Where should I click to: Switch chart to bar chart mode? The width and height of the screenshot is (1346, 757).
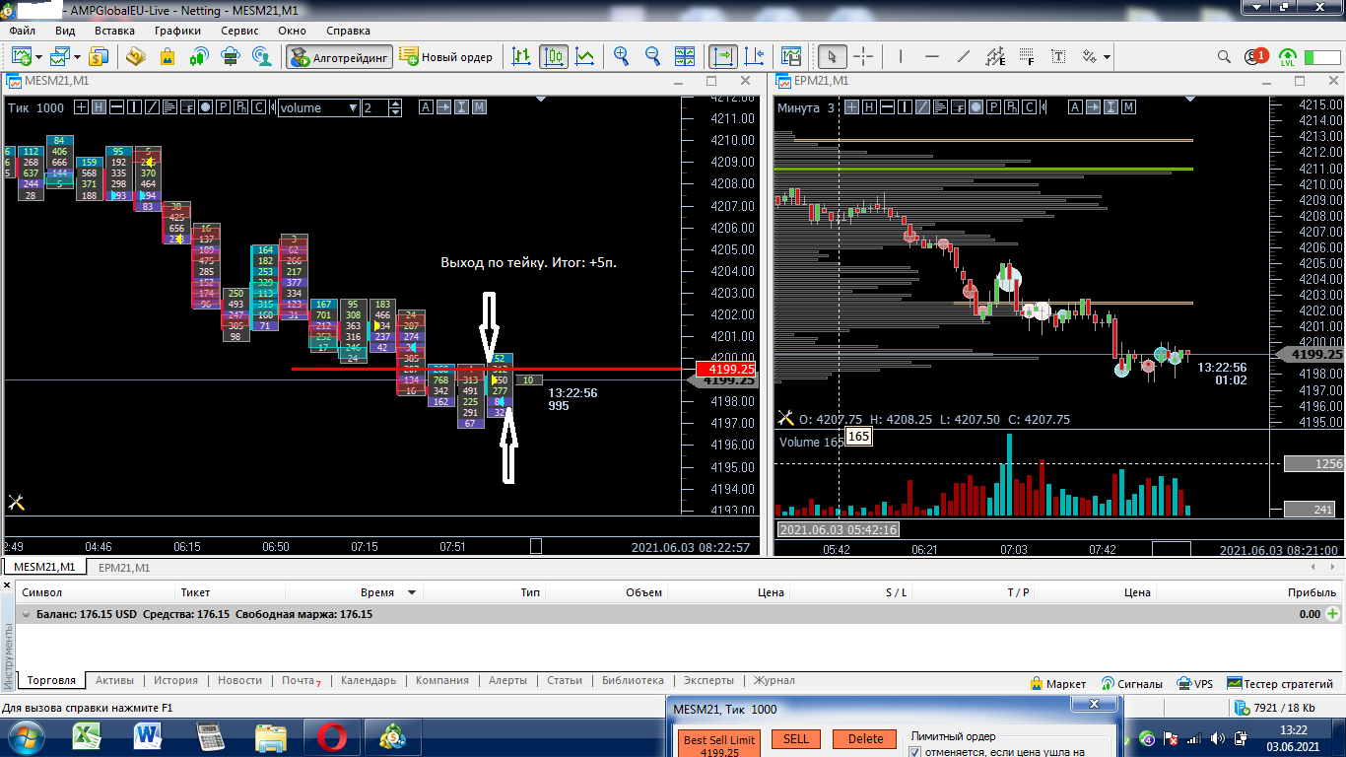[x=521, y=56]
